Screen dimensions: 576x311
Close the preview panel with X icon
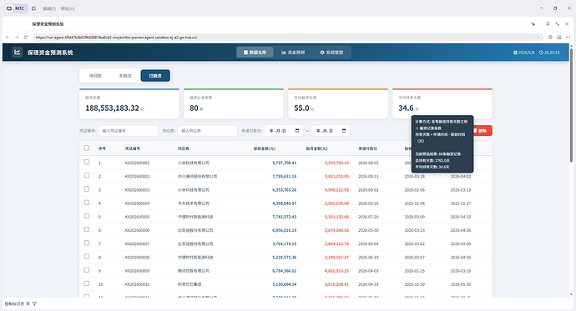point(567,24)
